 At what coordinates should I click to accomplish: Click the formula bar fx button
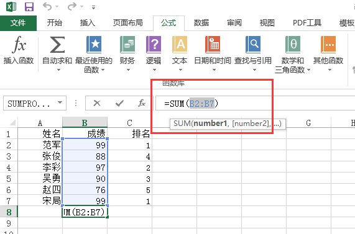pyautogui.click(x=142, y=103)
